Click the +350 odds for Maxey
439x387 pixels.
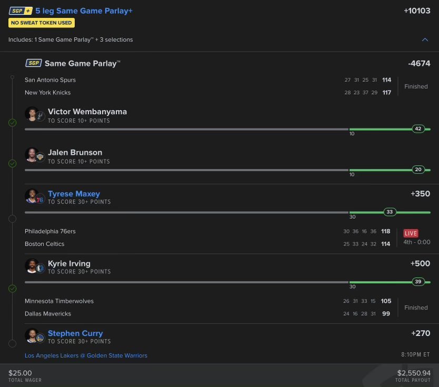[x=420, y=194]
